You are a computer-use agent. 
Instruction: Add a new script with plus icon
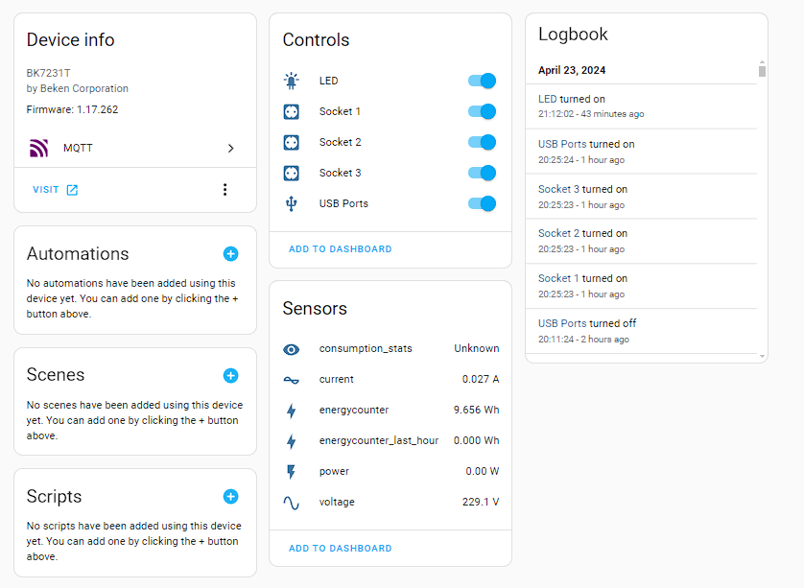point(230,496)
